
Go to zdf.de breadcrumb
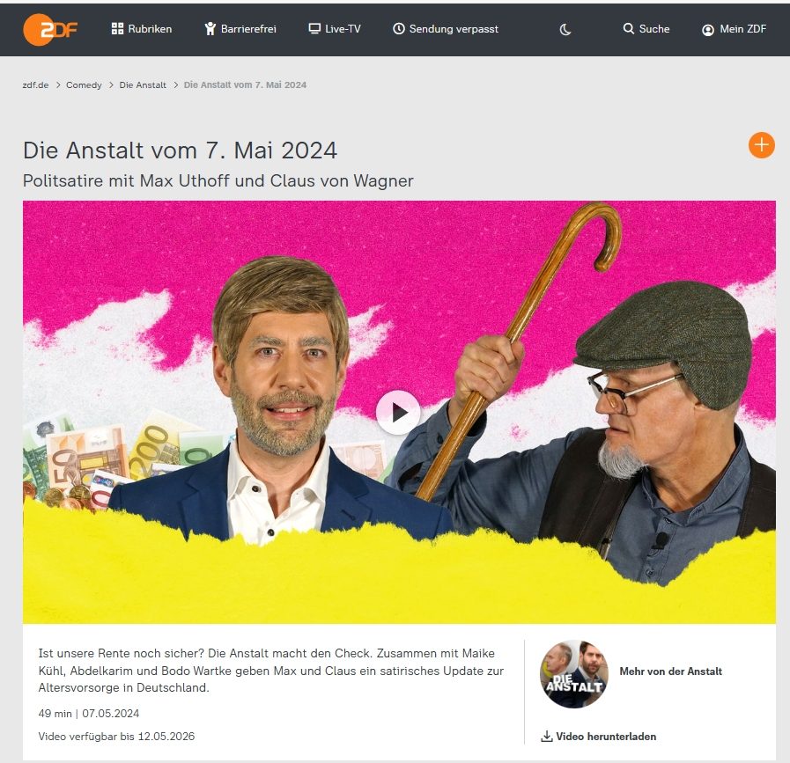point(36,85)
